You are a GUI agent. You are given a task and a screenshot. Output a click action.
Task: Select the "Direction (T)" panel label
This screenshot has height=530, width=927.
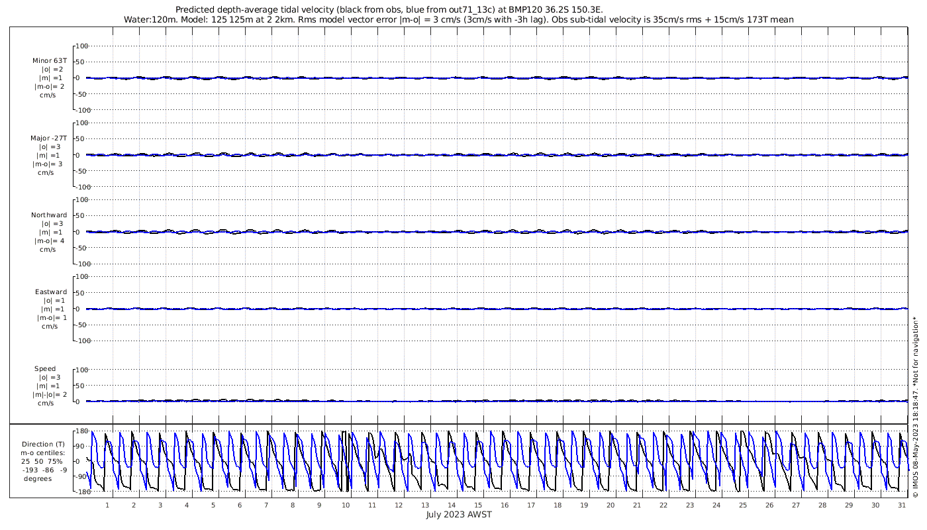[43, 445]
